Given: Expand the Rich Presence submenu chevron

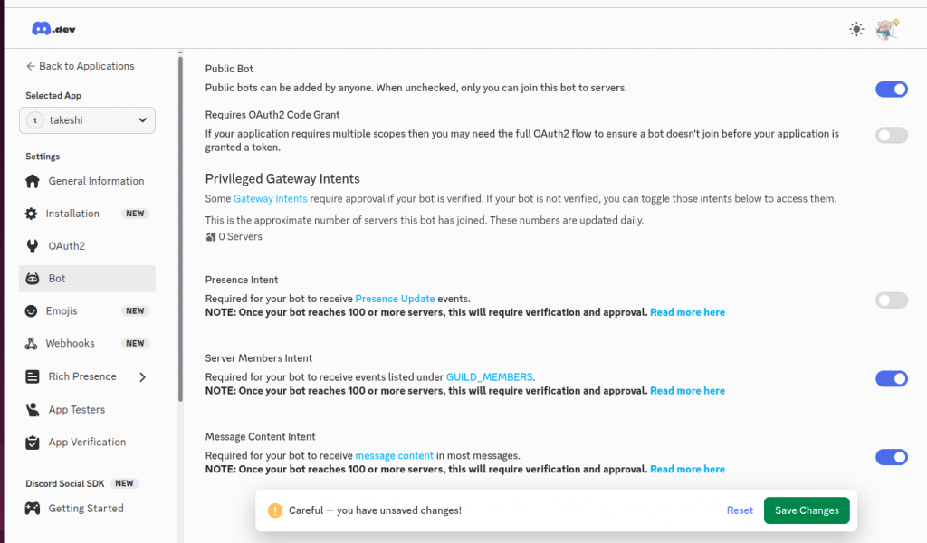Looking at the screenshot, I should (x=143, y=377).
